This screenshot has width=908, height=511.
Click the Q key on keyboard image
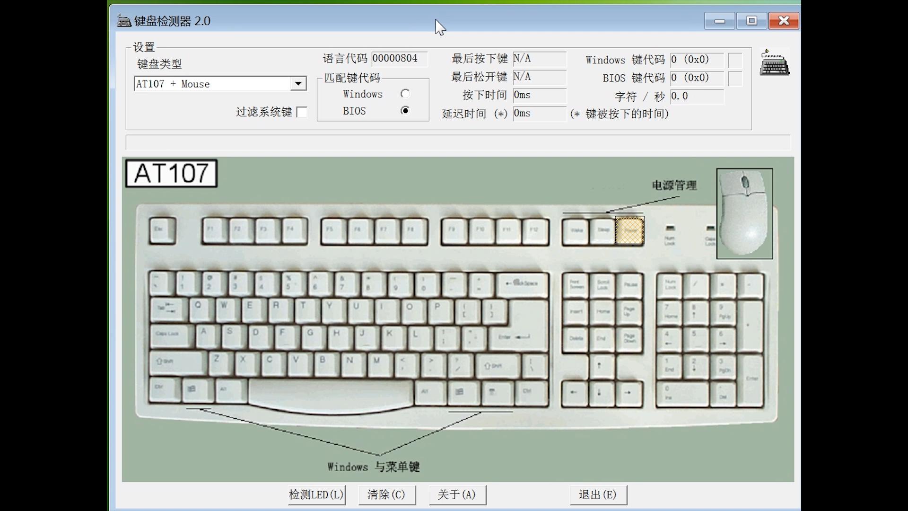point(202,310)
